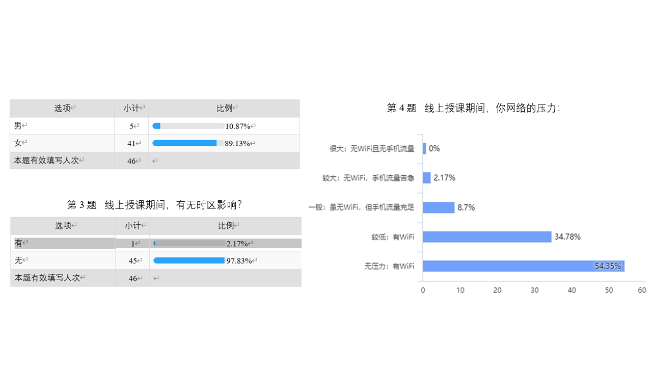This screenshot has height=367, width=652.
Task: Select the 8.7% bar in the chart
Action: coord(439,207)
